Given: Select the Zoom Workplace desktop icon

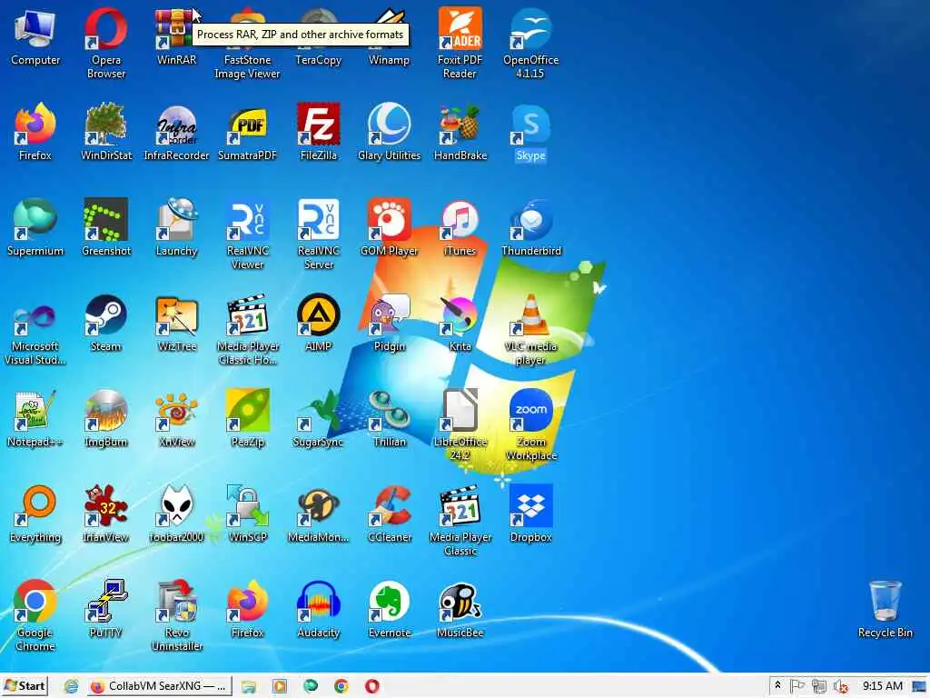Looking at the screenshot, I should pyautogui.click(x=530, y=425).
